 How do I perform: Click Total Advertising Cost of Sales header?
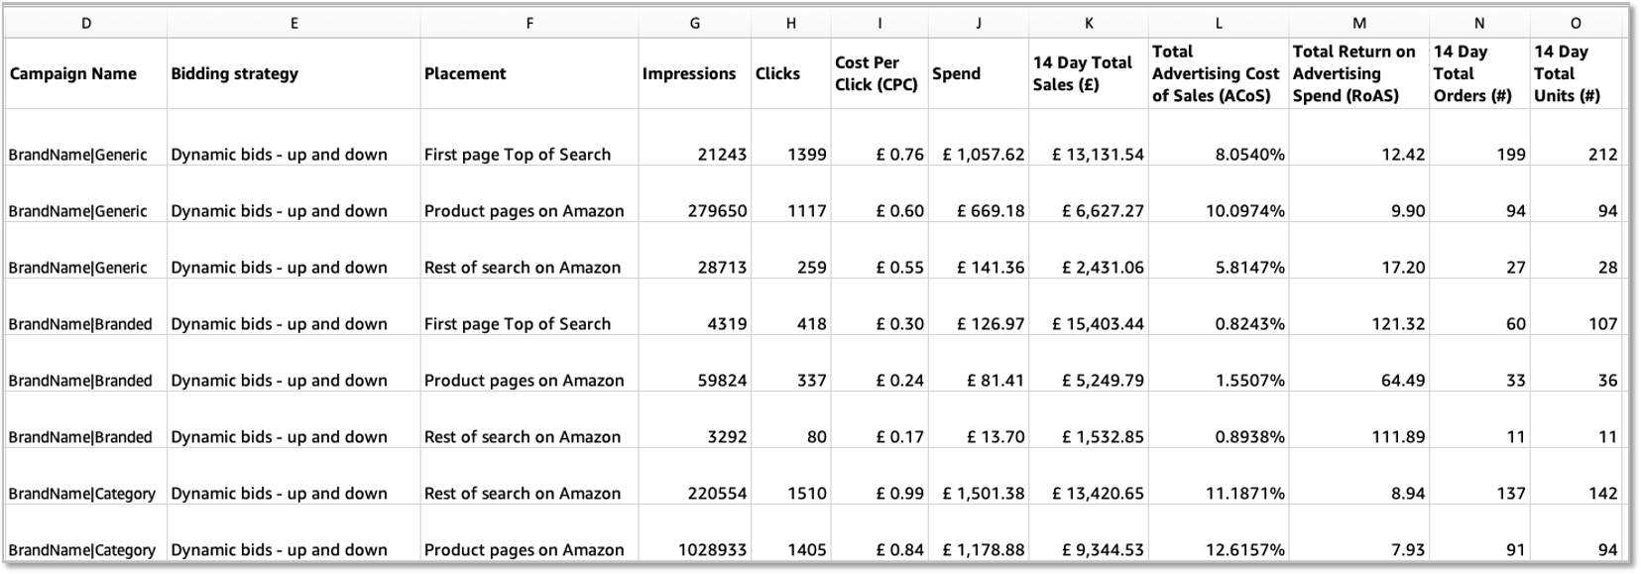[x=1216, y=73]
